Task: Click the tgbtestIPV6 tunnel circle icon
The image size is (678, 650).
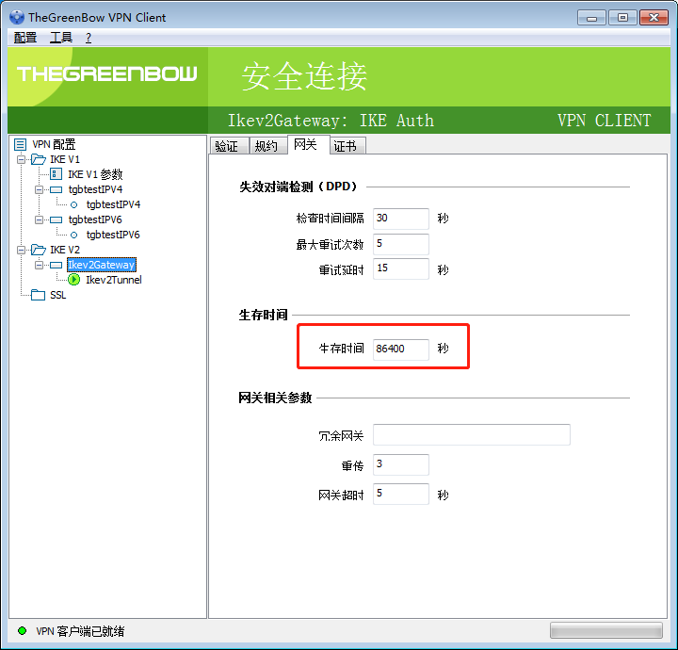Action: [x=74, y=235]
